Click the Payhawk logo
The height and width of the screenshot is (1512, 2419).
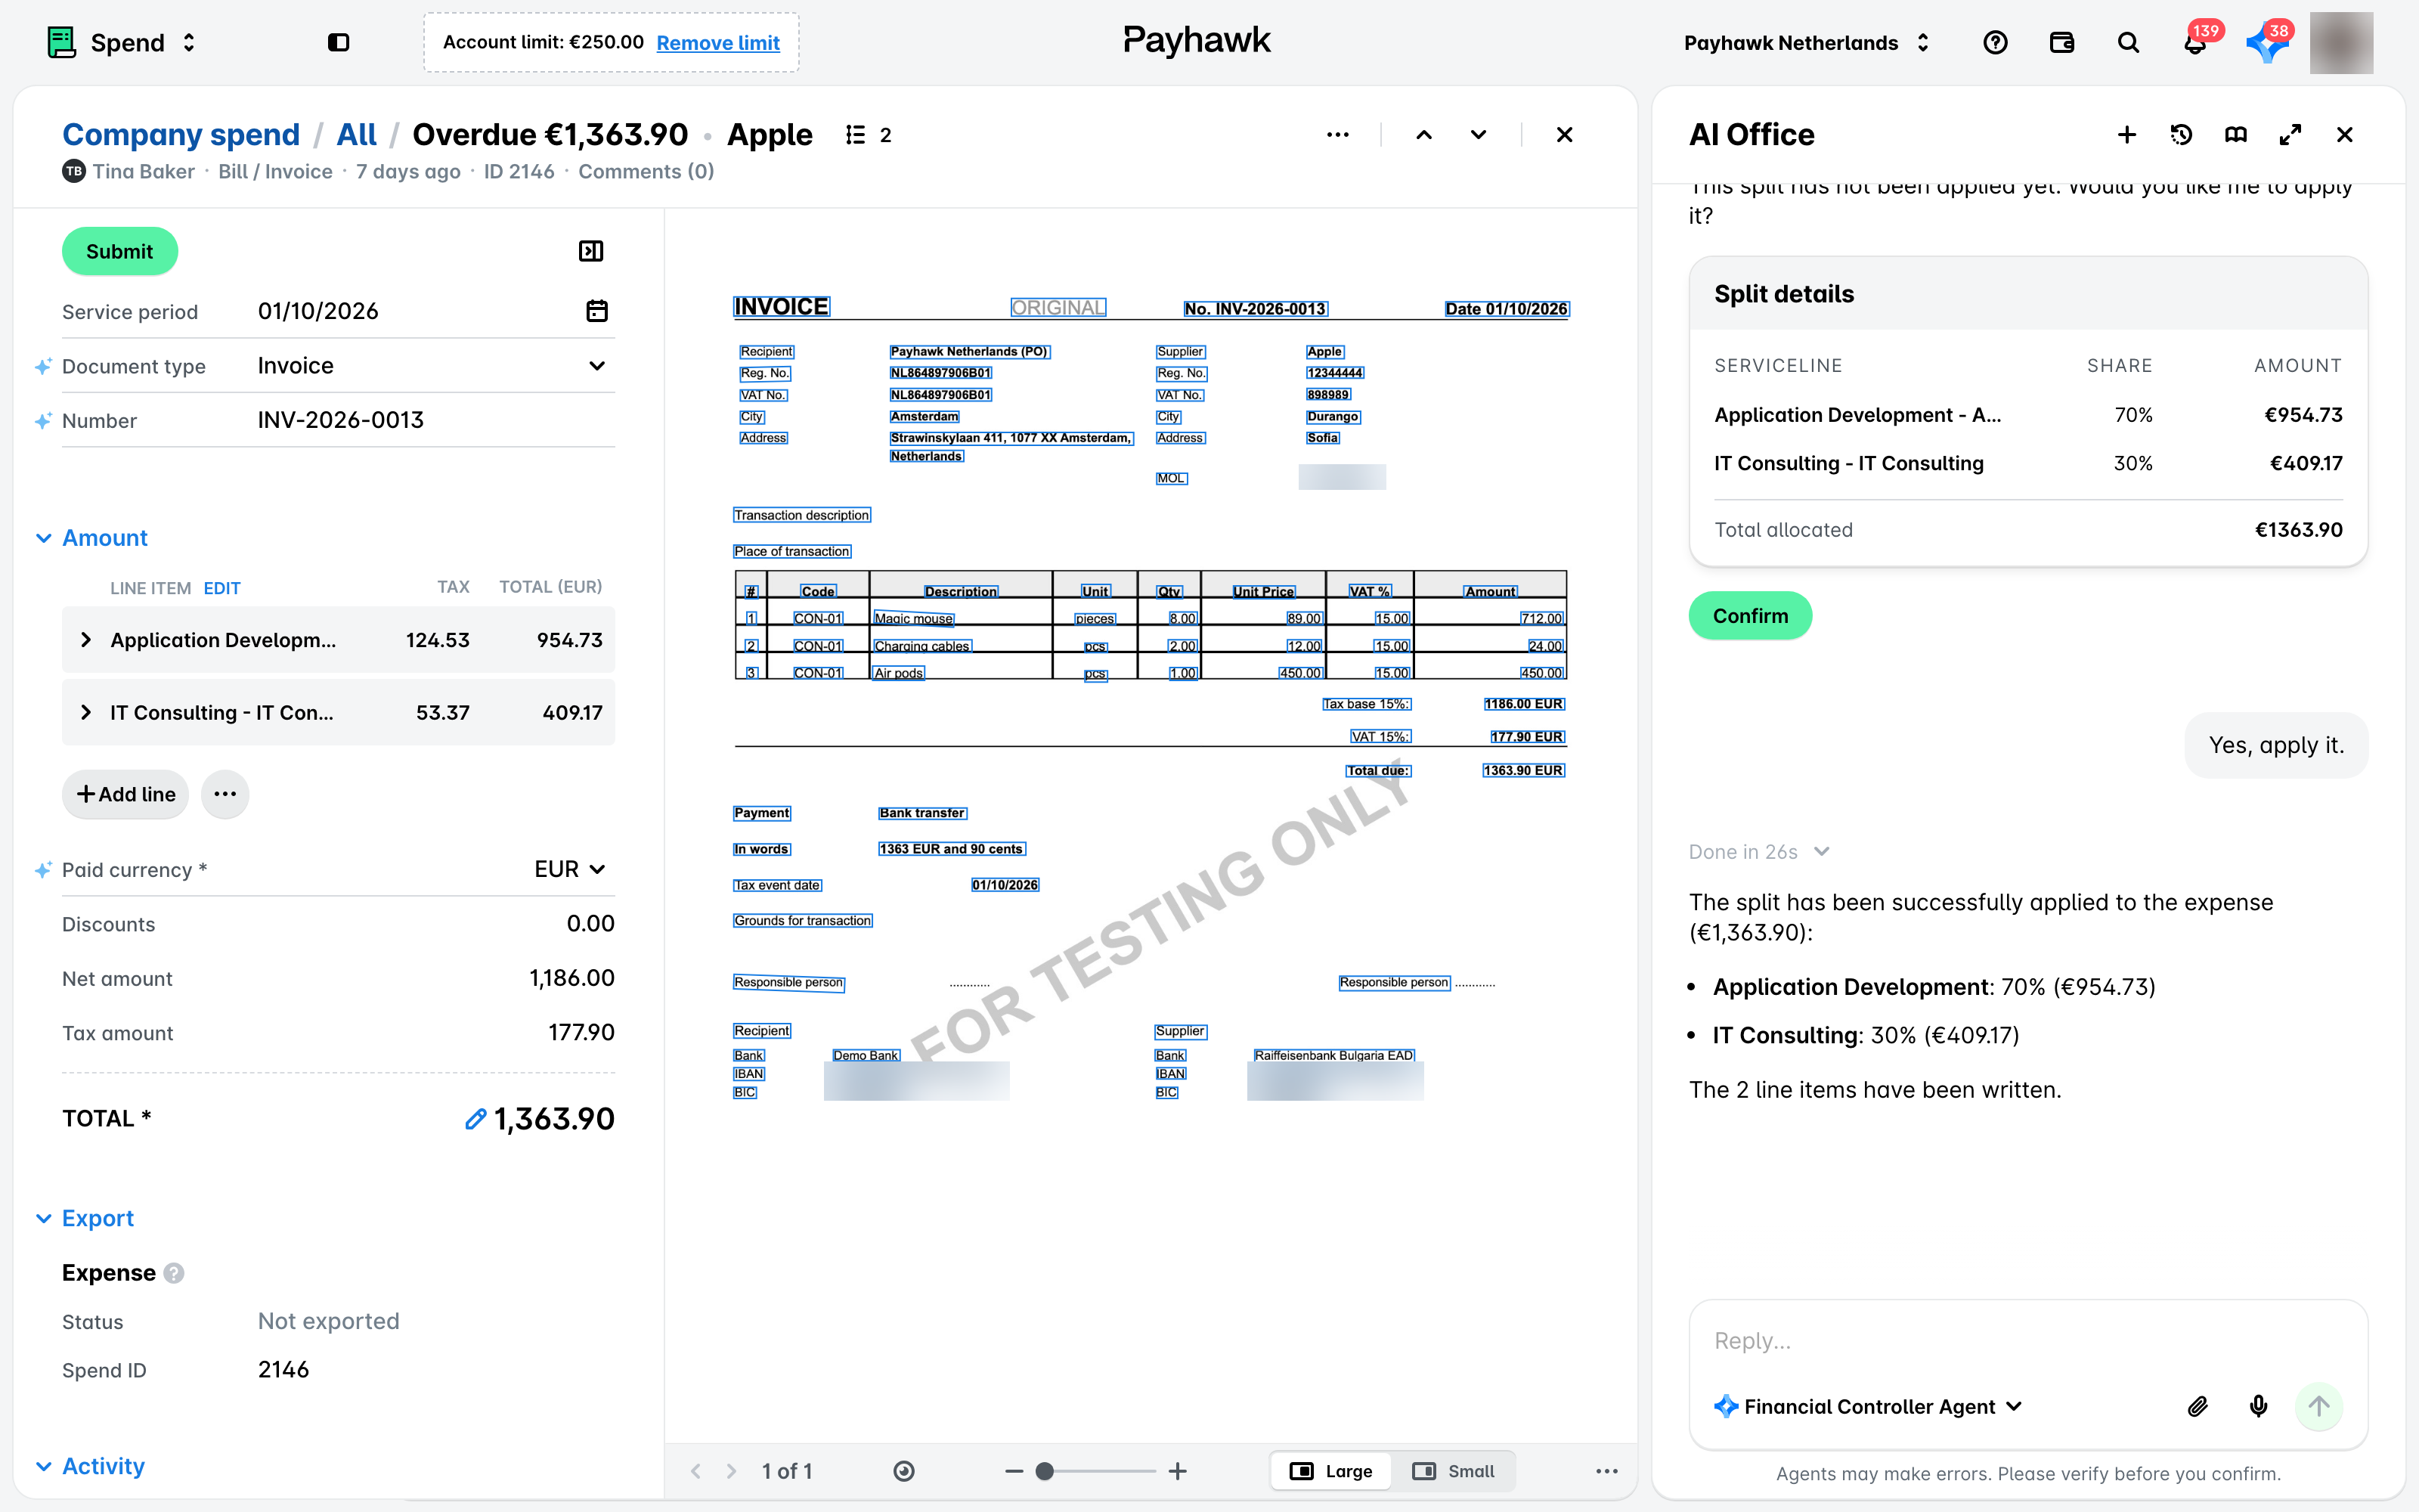pos(1197,40)
